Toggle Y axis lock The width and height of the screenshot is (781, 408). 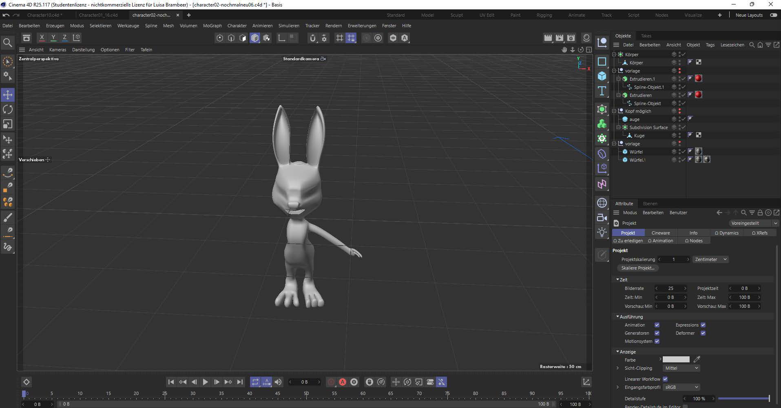[x=53, y=37]
